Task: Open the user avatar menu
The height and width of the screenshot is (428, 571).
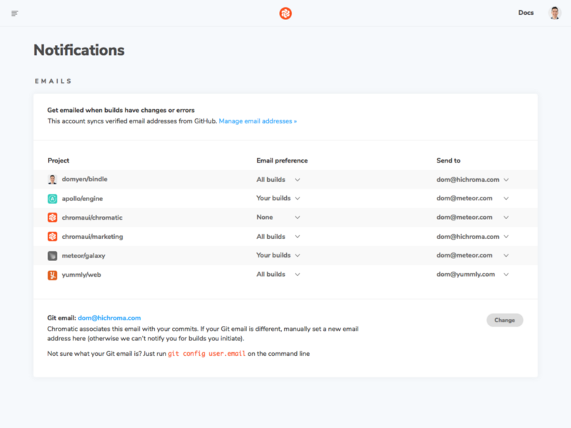Action: (555, 13)
